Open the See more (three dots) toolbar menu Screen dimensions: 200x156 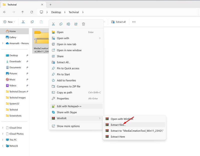coord(134,22)
